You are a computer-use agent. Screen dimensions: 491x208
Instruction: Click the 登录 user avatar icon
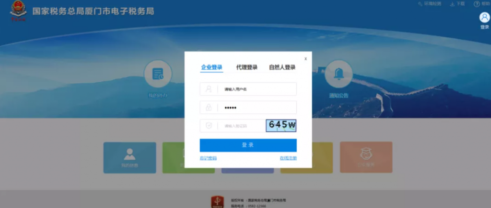pos(484,18)
